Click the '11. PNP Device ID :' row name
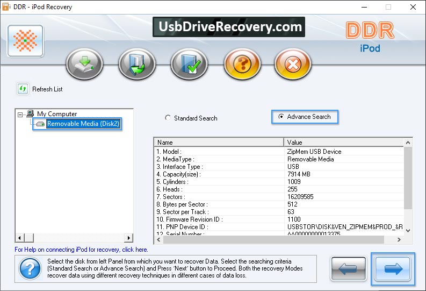 [182, 227]
